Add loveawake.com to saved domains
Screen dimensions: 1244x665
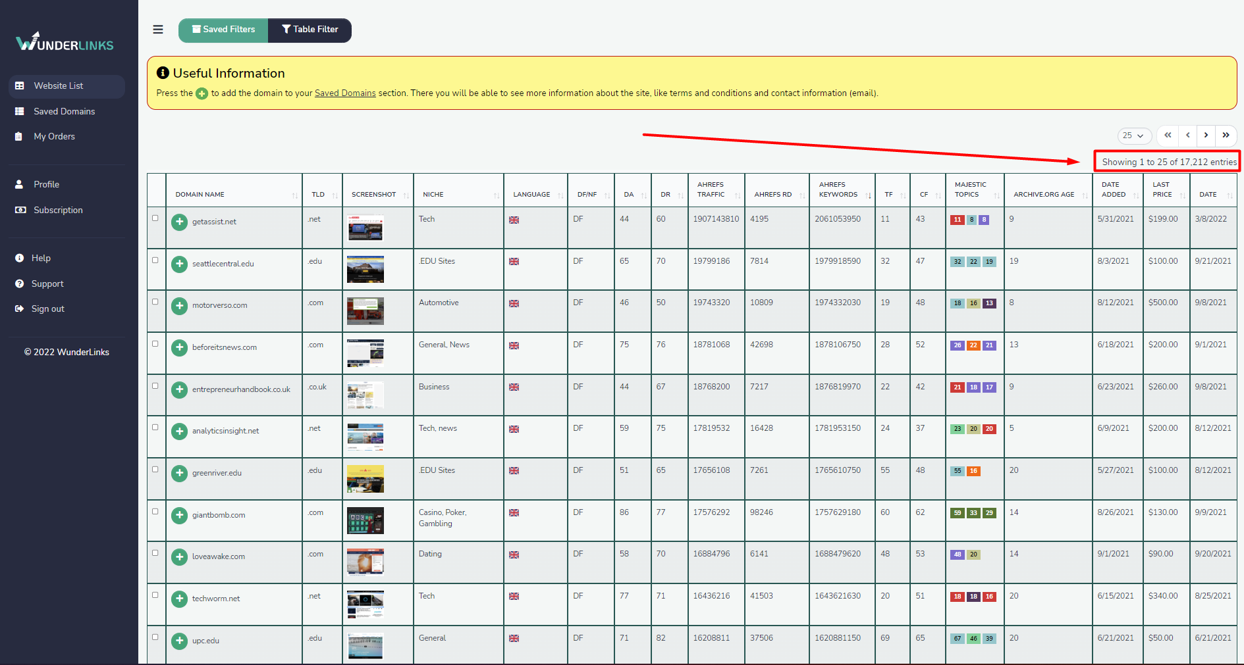(x=179, y=557)
